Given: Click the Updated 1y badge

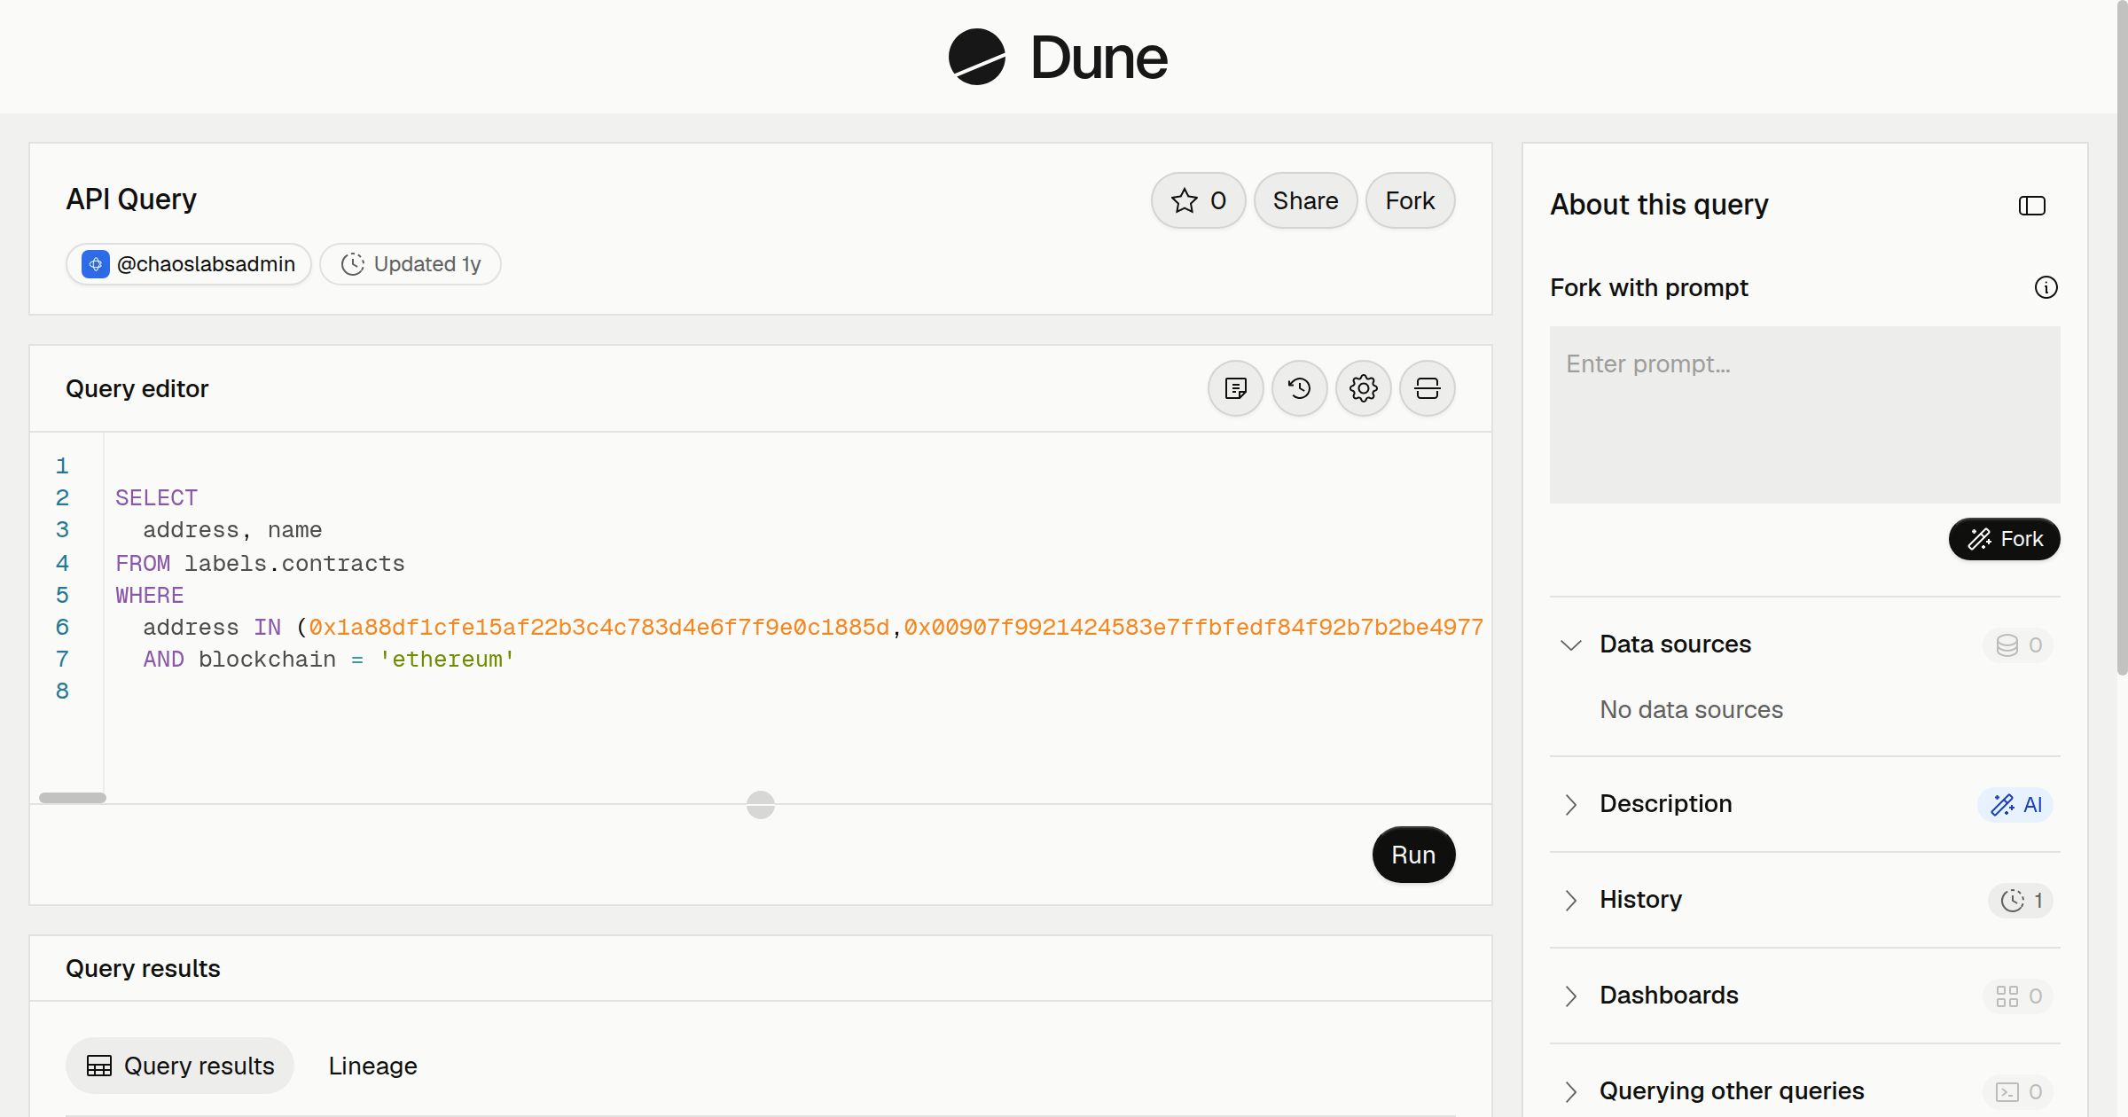Looking at the screenshot, I should [x=411, y=264].
